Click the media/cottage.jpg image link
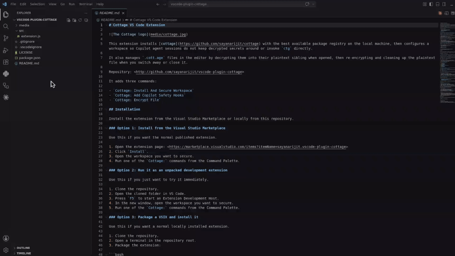The width and height of the screenshot is (455, 256). click(x=168, y=35)
